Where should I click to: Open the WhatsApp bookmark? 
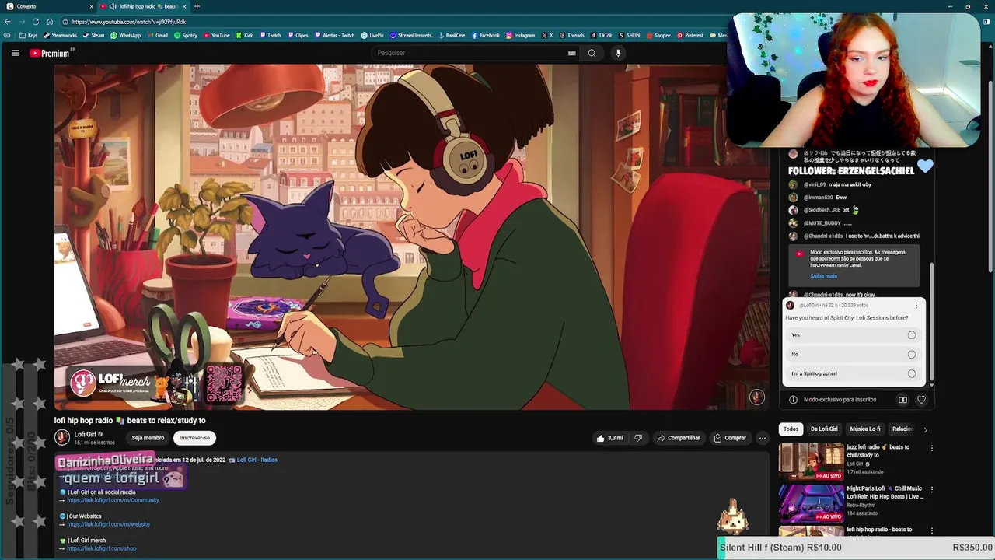[125, 35]
